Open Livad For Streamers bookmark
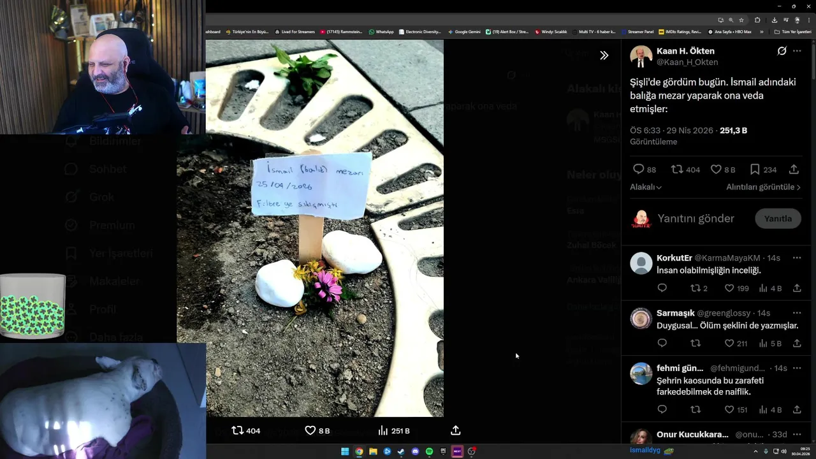The width and height of the screenshot is (816, 459). [295, 32]
